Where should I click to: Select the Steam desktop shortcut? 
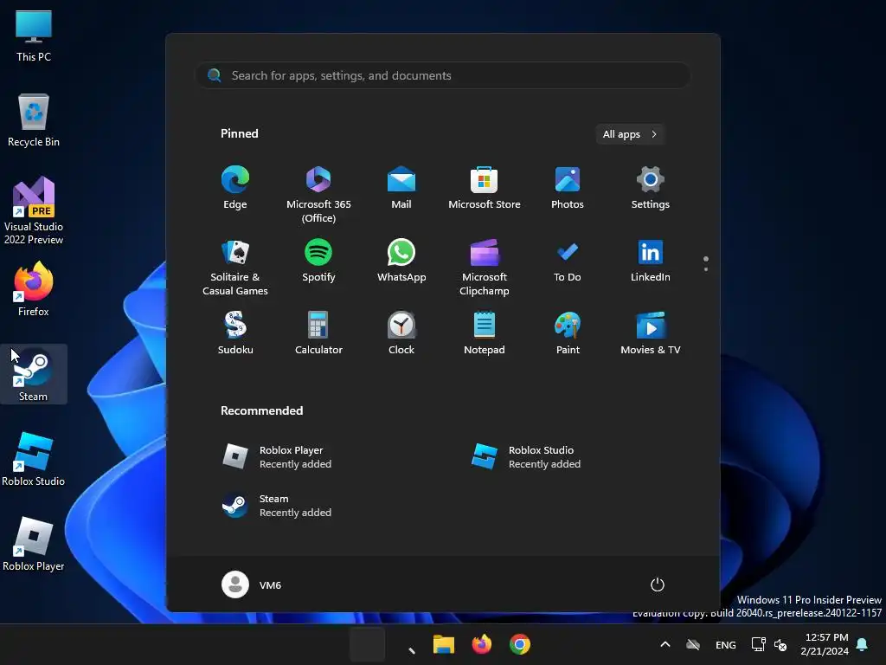click(34, 374)
